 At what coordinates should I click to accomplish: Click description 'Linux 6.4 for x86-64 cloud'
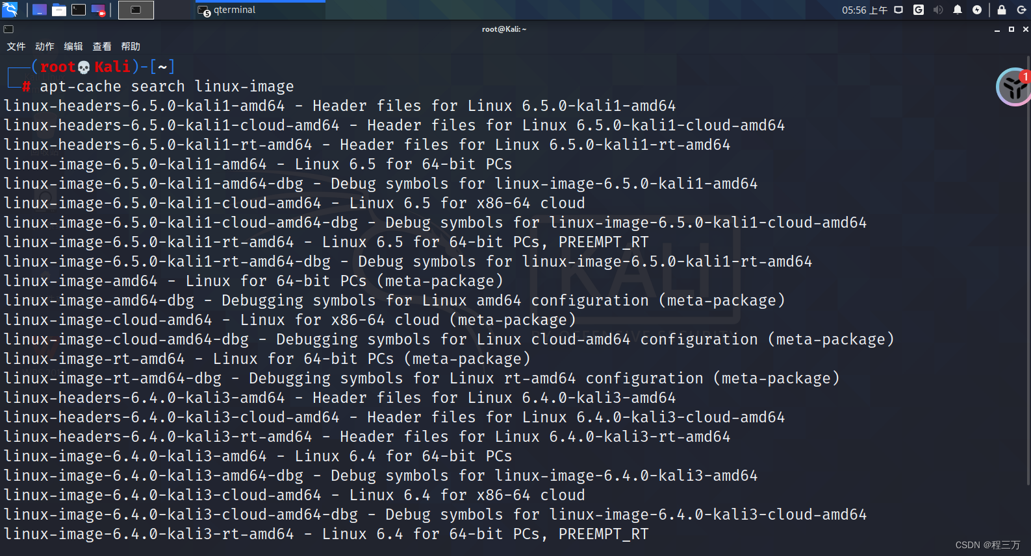click(x=467, y=495)
